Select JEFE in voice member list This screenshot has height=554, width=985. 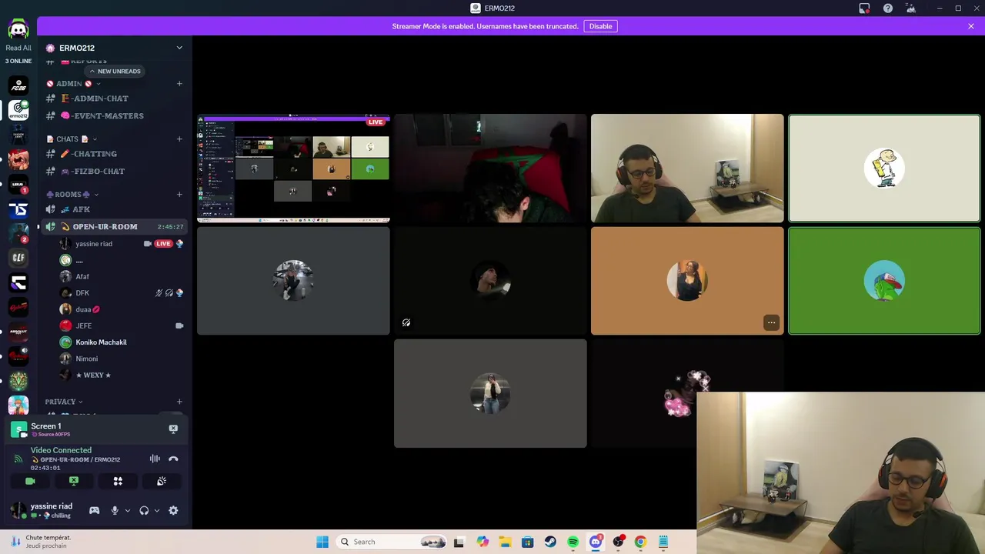click(122, 325)
